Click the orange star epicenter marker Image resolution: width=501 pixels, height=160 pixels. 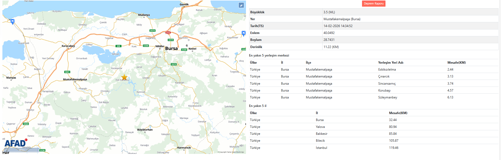[x=124, y=77]
